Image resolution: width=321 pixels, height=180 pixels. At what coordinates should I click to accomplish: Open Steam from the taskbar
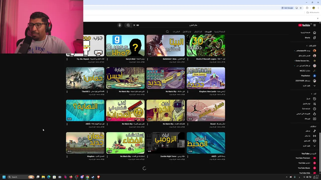93,177
